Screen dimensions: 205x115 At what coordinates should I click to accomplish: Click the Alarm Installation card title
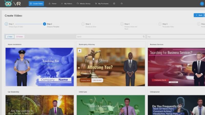[15, 44]
